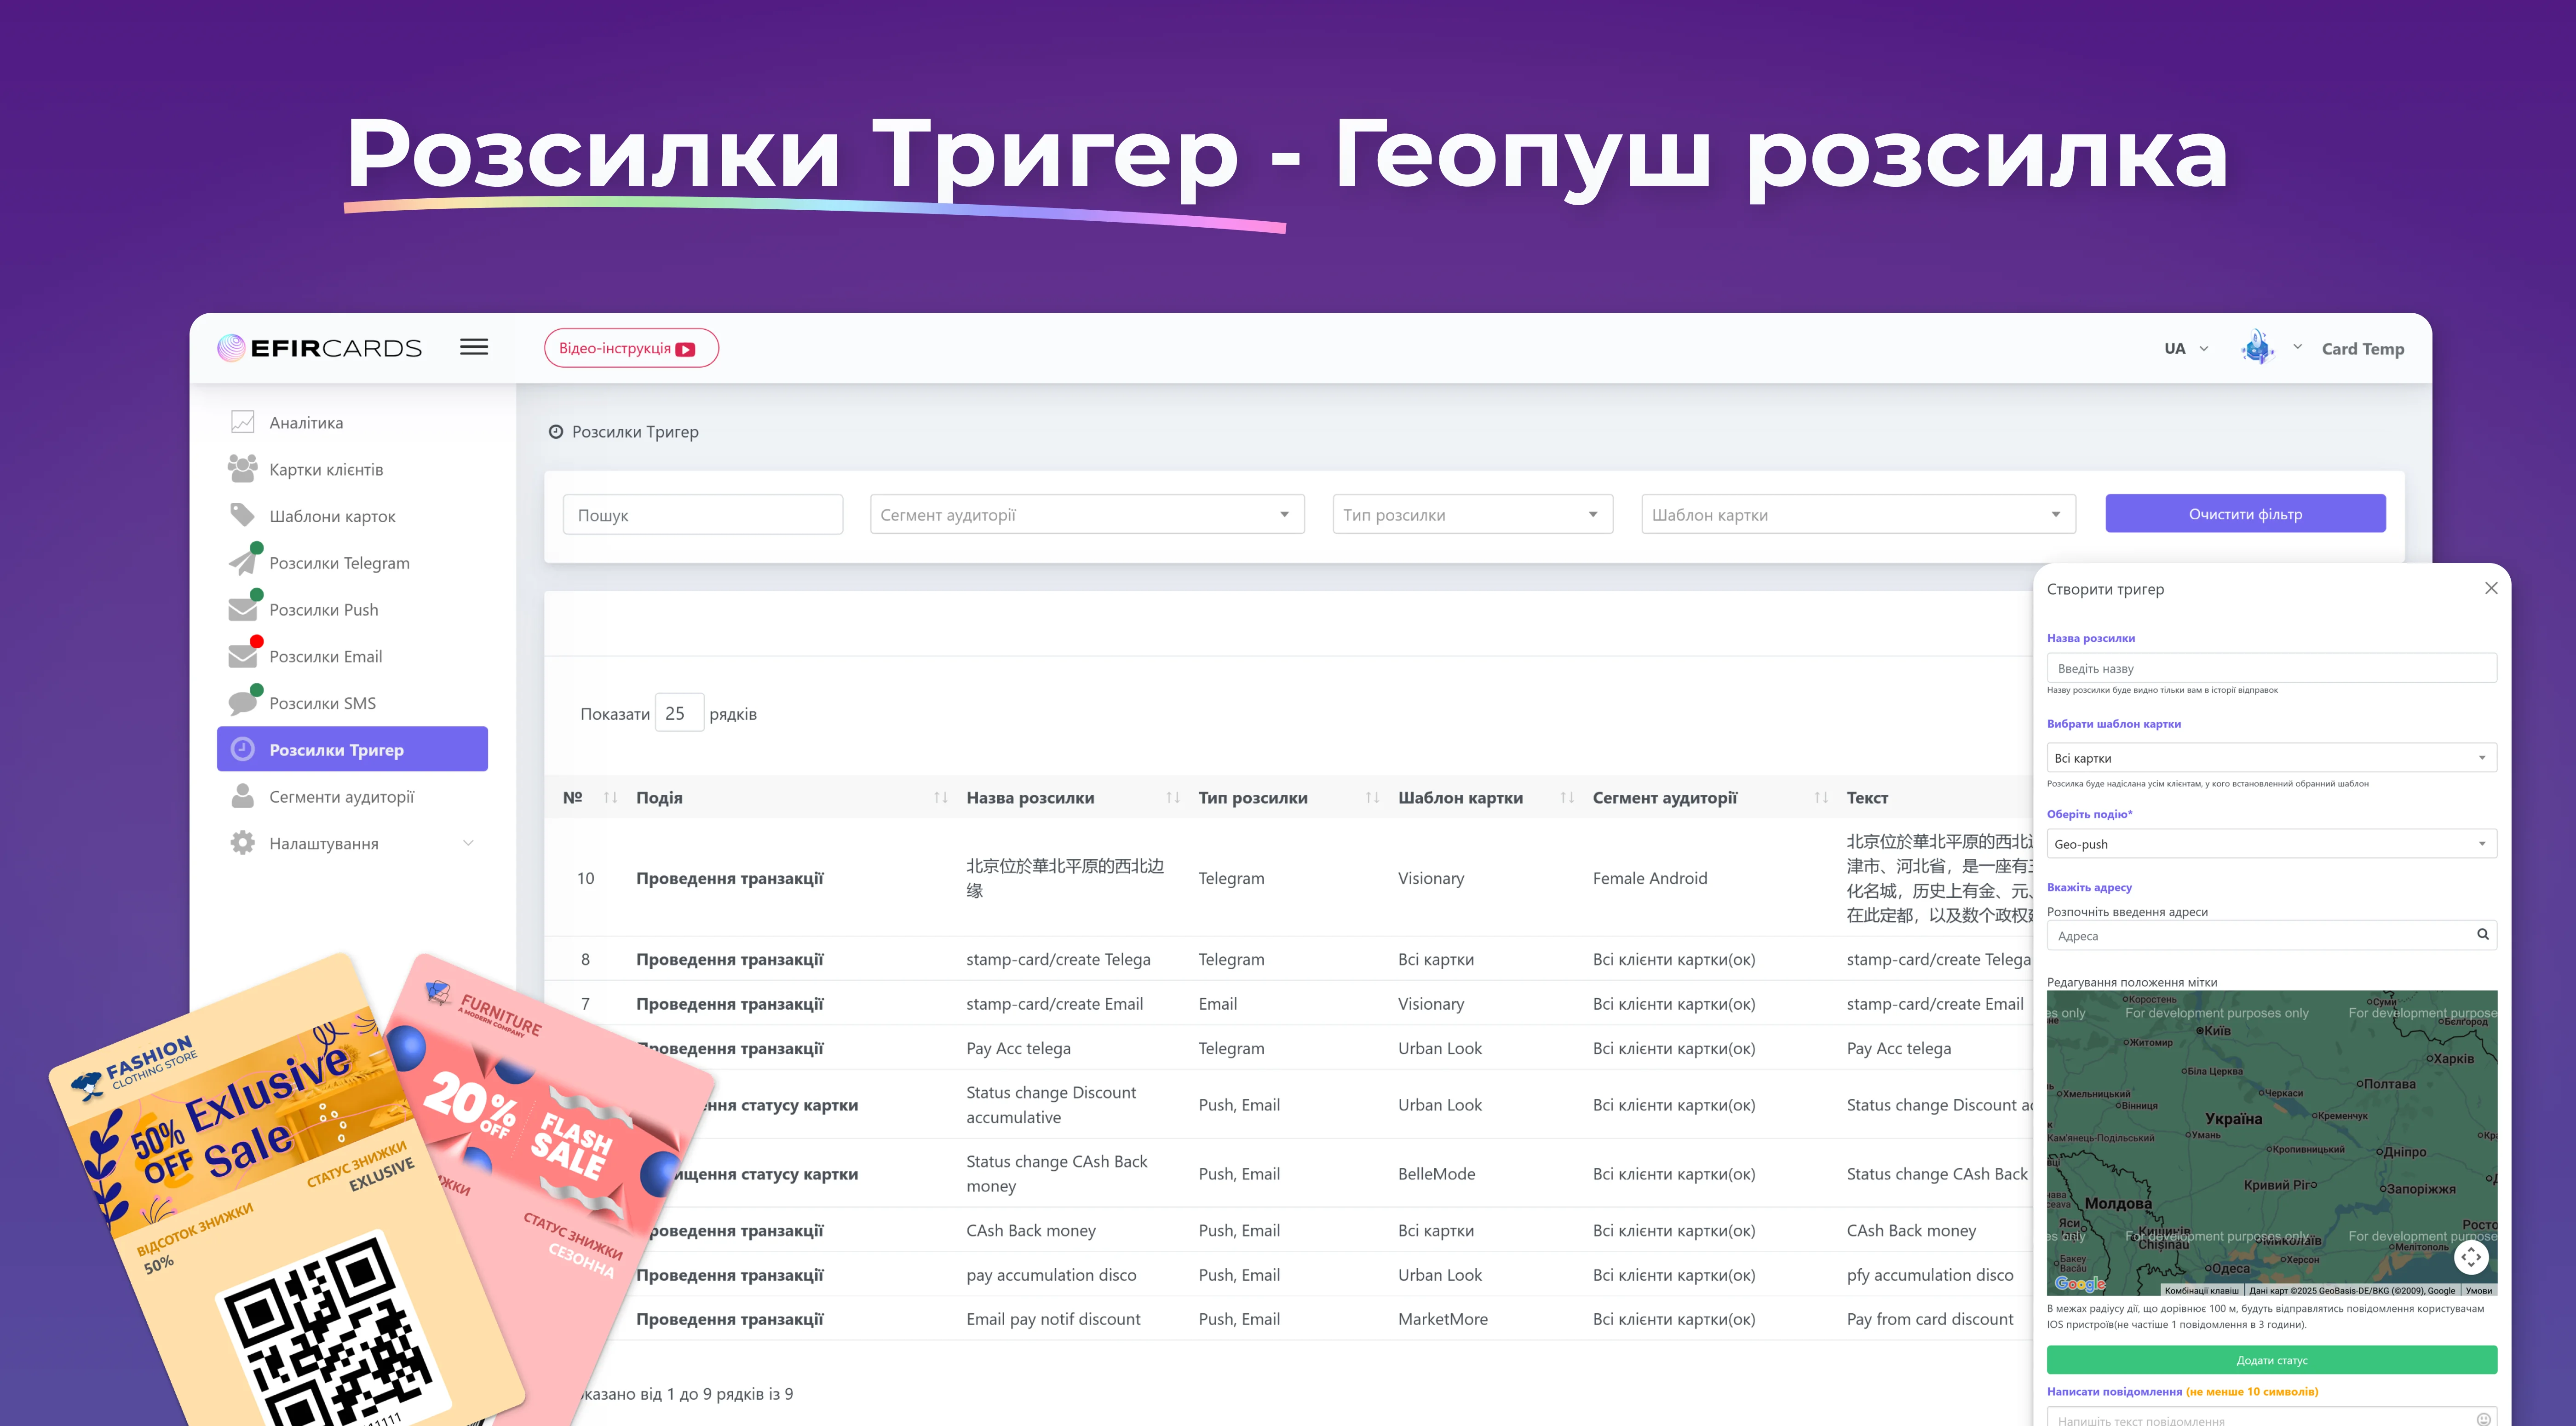The width and height of the screenshot is (2576, 1426).
Task: Open the Відео-інструкція video link
Action: click(x=631, y=348)
